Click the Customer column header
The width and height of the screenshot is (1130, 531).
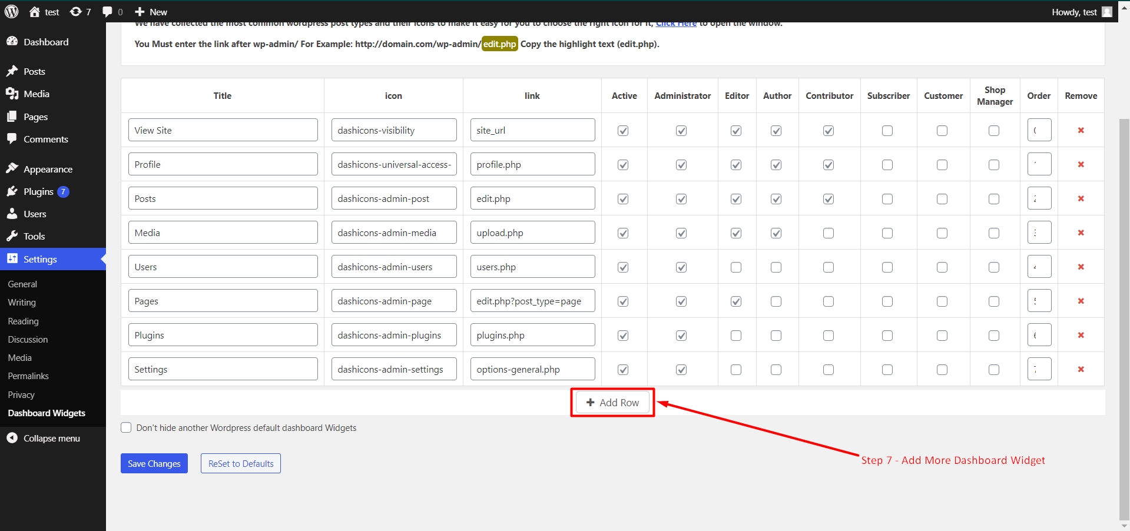943,95
